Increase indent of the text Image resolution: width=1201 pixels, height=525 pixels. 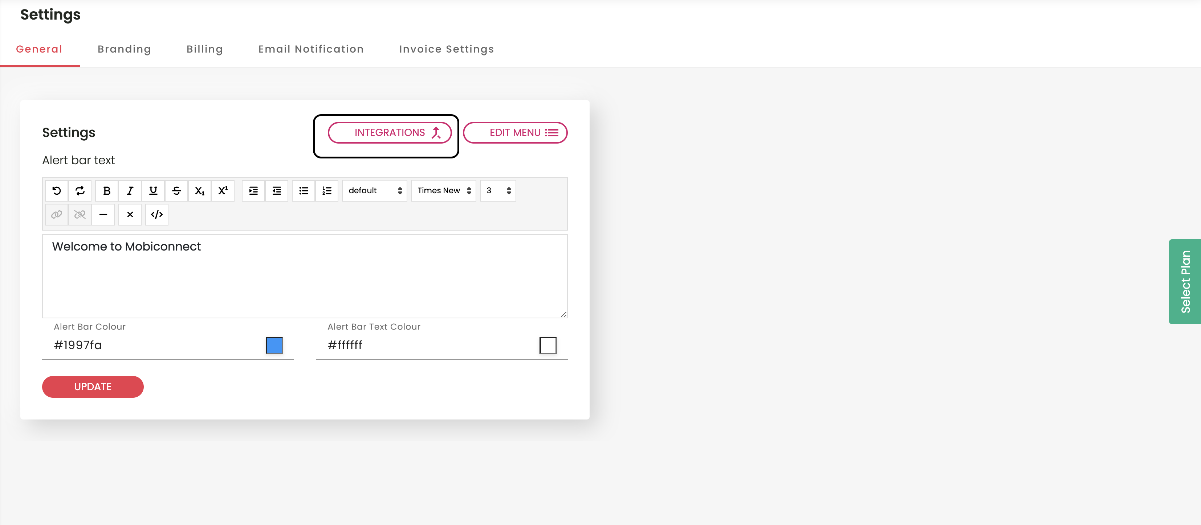(253, 190)
